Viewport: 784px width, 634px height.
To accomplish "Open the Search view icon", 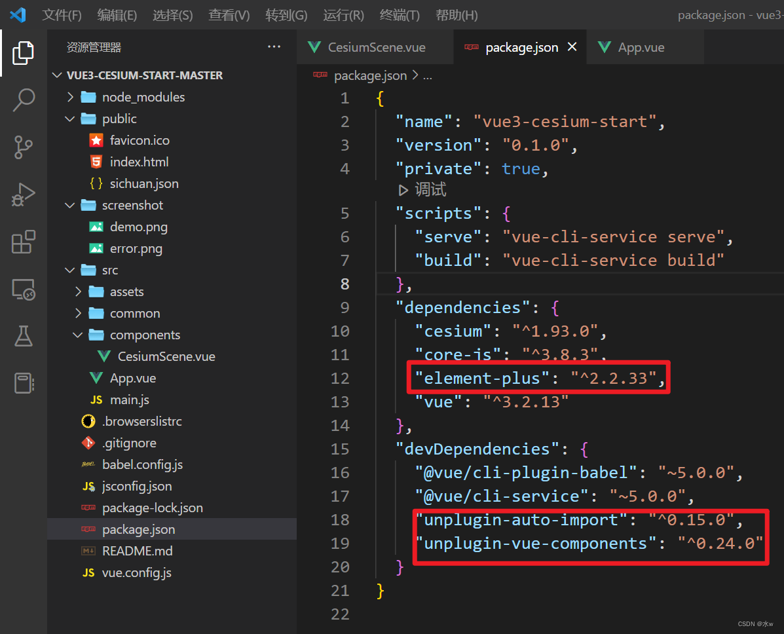I will point(23,100).
